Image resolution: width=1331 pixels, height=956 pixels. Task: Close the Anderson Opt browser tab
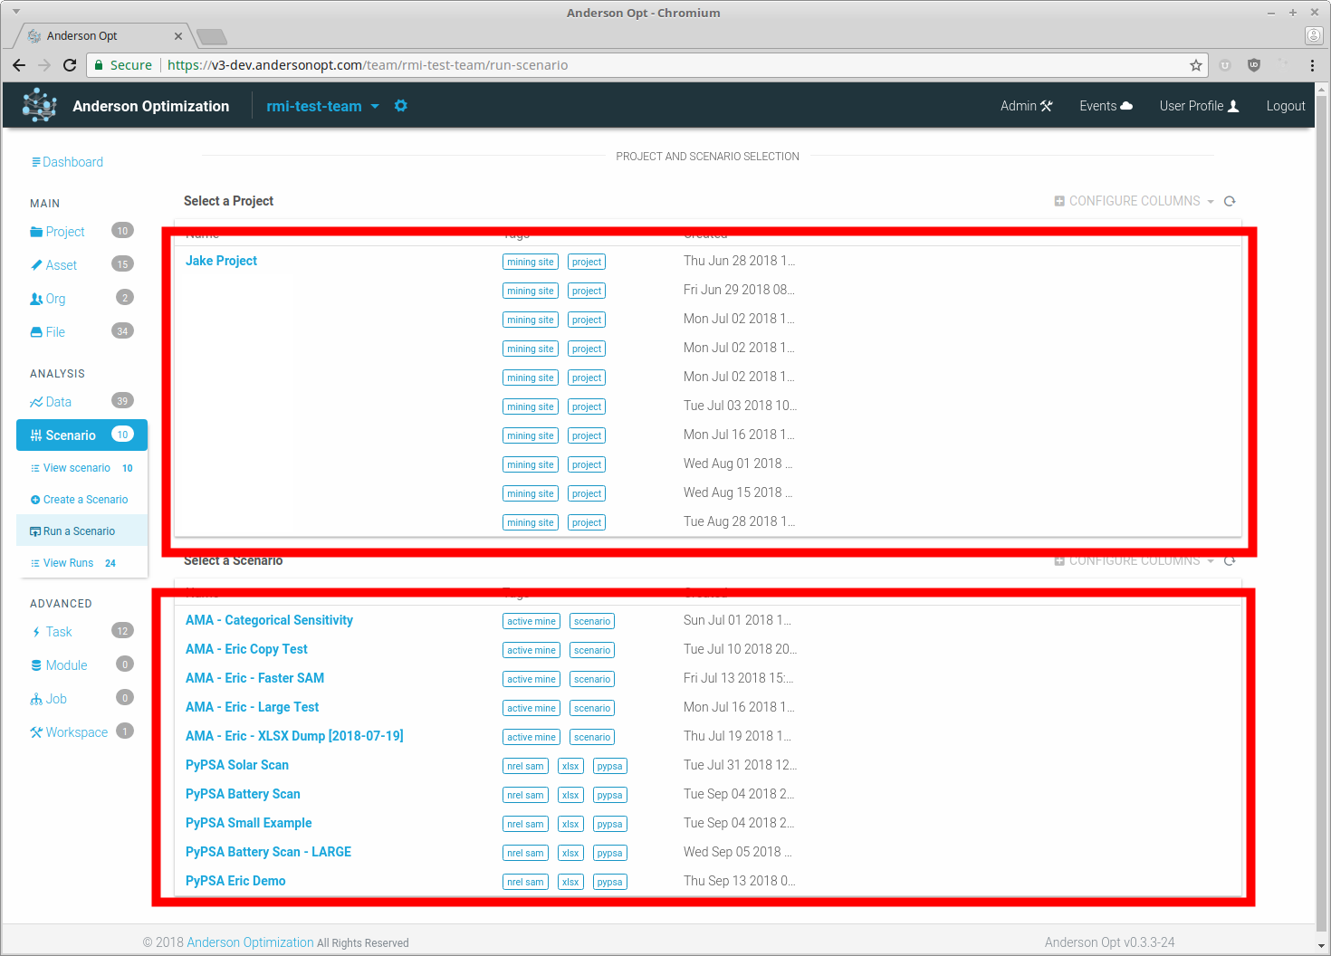tap(178, 36)
